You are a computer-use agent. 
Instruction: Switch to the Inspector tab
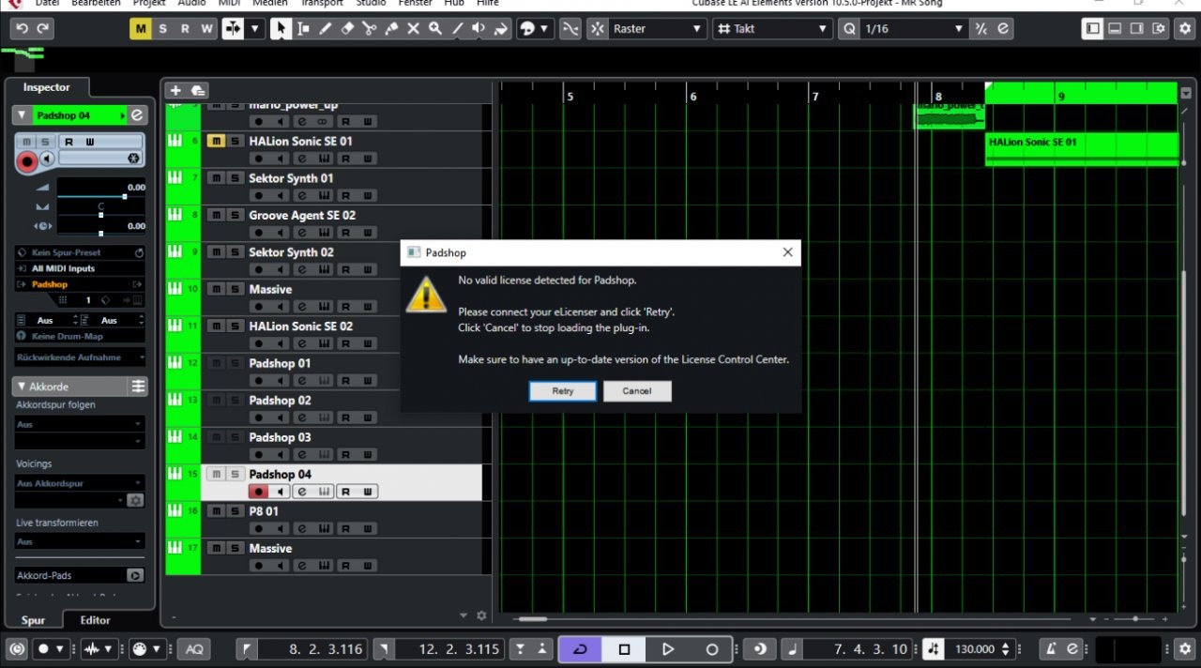pos(47,87)
